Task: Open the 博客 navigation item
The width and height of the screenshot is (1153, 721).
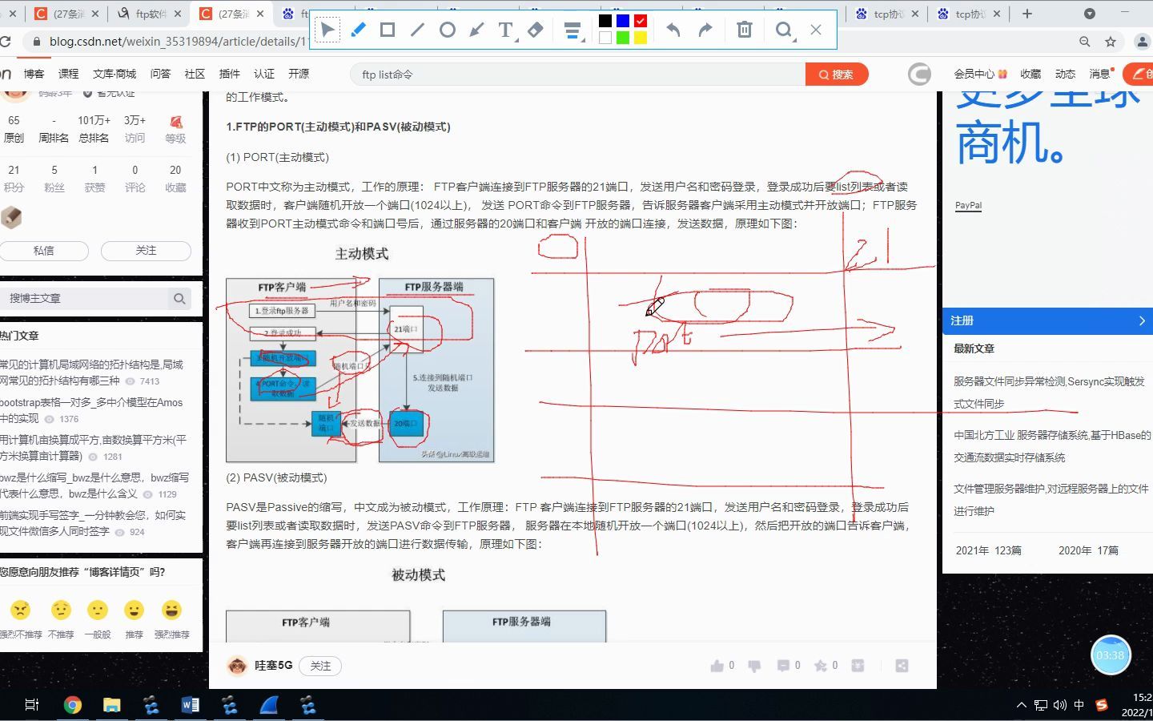Action: [34, 74]
